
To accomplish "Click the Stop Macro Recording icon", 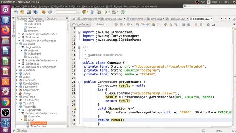I will pyautogui.click(x=201, y=24).
